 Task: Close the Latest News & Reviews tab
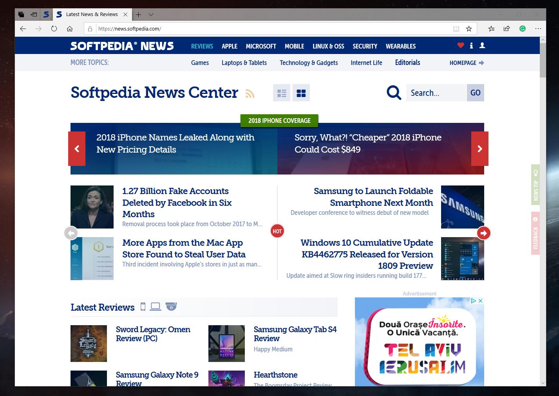(x=125, y=14)
